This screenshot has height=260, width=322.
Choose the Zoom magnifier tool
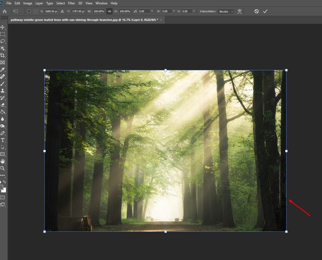2,168
